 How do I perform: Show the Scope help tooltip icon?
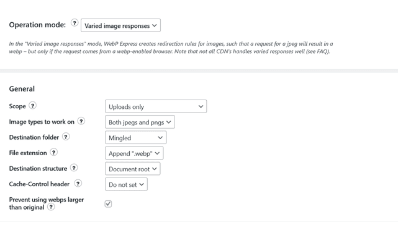pos(32,106)
